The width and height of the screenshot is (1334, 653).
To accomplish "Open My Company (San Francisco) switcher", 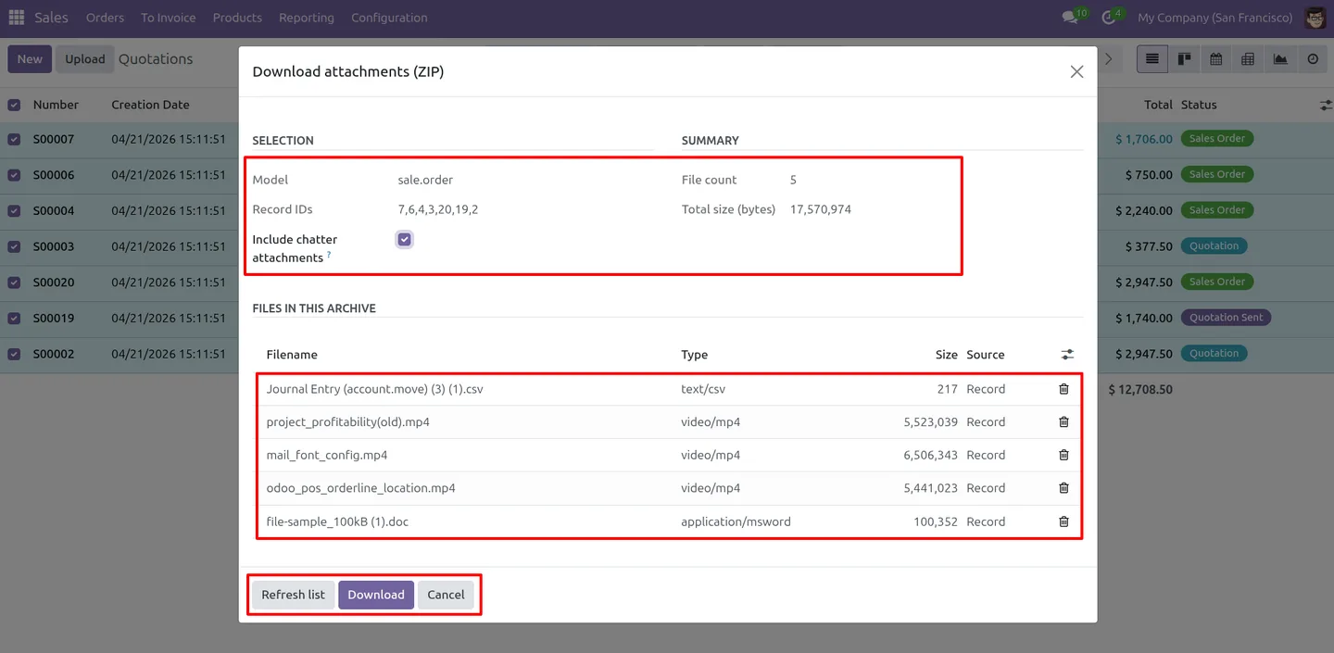I will click(1214, 18).
